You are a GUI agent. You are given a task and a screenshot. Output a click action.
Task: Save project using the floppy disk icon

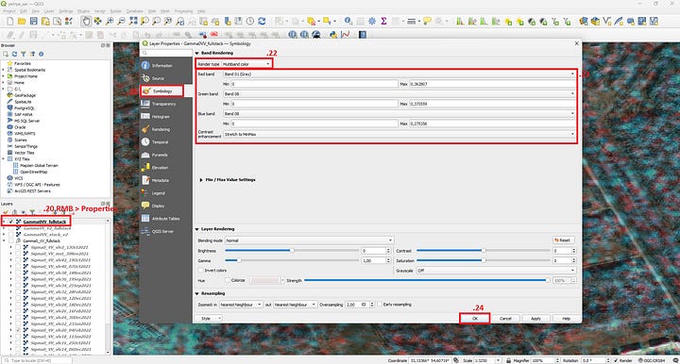[x=33, y=21]
